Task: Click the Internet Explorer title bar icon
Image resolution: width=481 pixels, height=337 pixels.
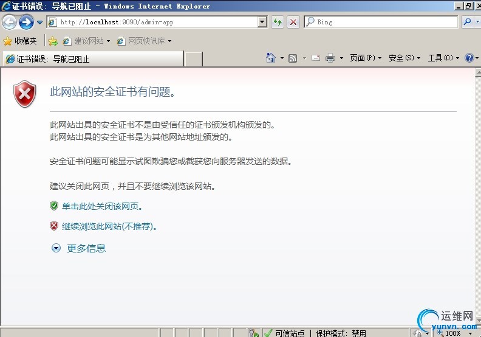Action: click(6, 6)
